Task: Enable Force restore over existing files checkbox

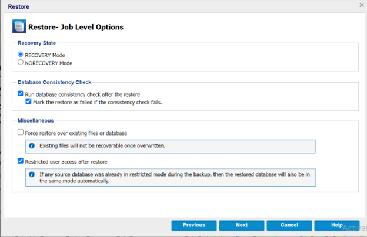Action: [x=21, y=133]
